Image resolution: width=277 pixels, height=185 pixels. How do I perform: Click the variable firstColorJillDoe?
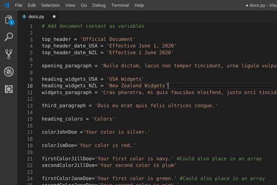click(x=66, y=159)
